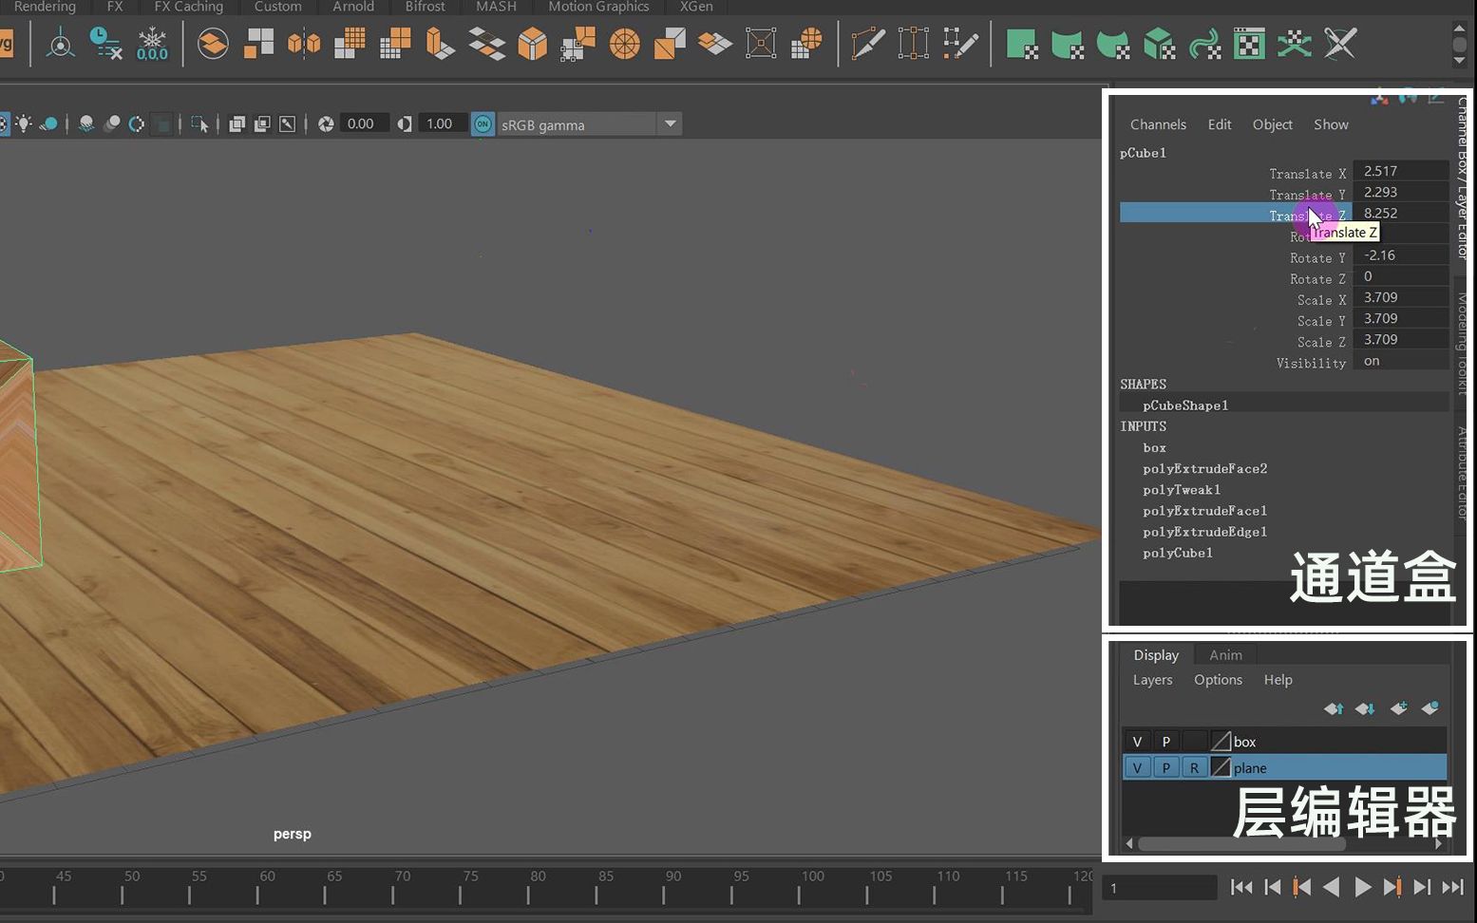Viewport: 1477px width, 923px height.
Task: Toggle visibility V of the plane layer
Action: click(x=1137, y=767)
